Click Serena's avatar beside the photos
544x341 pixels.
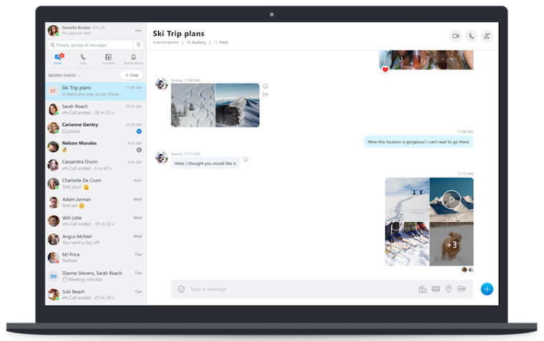tap(161, 84)
